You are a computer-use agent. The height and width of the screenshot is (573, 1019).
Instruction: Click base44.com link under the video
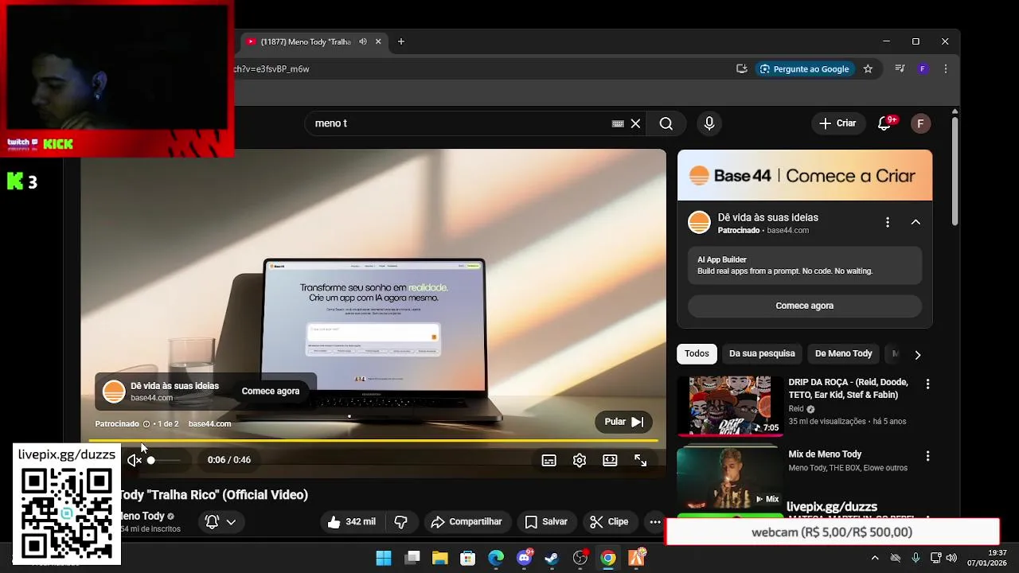209,424
